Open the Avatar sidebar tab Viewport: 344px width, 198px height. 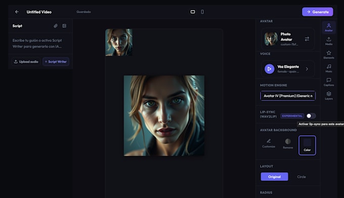point(329,27)
